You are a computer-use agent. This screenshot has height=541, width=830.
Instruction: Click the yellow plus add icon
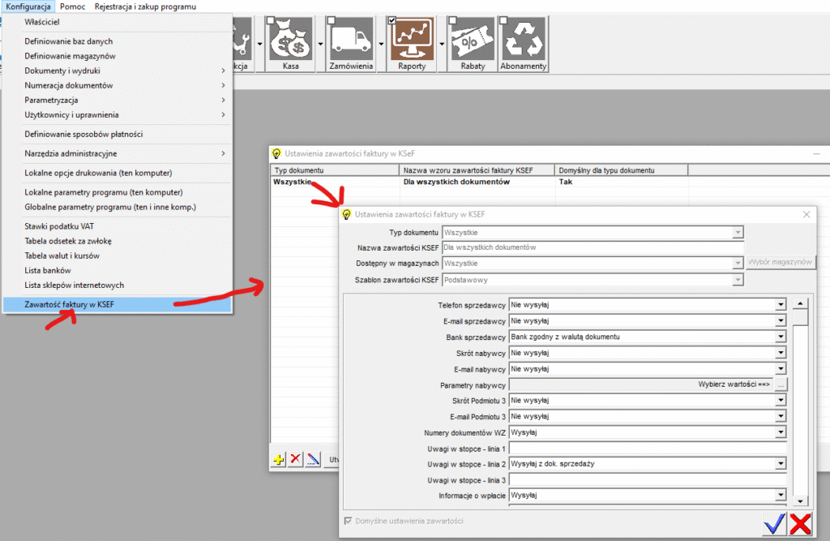click(279, 460)
